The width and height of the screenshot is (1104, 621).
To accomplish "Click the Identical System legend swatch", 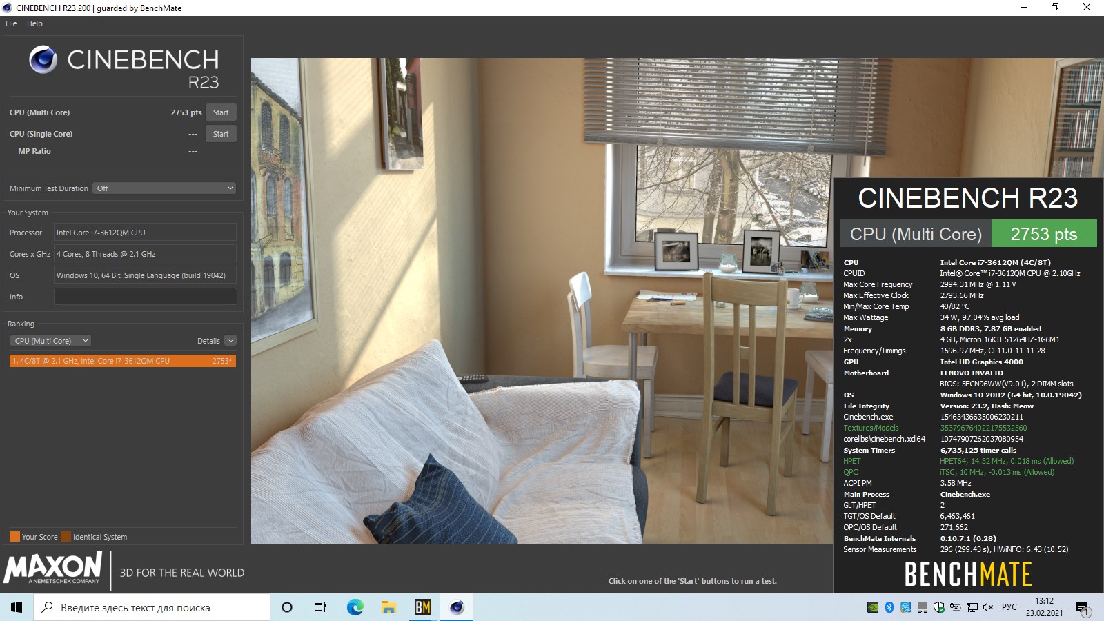I will tap(66, 537).
